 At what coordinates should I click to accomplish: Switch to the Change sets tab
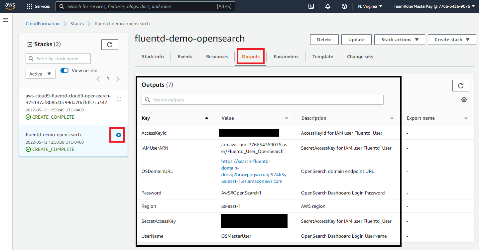360,57
